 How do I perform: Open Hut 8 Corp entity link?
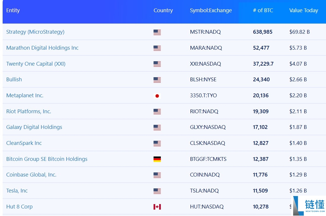19,207
